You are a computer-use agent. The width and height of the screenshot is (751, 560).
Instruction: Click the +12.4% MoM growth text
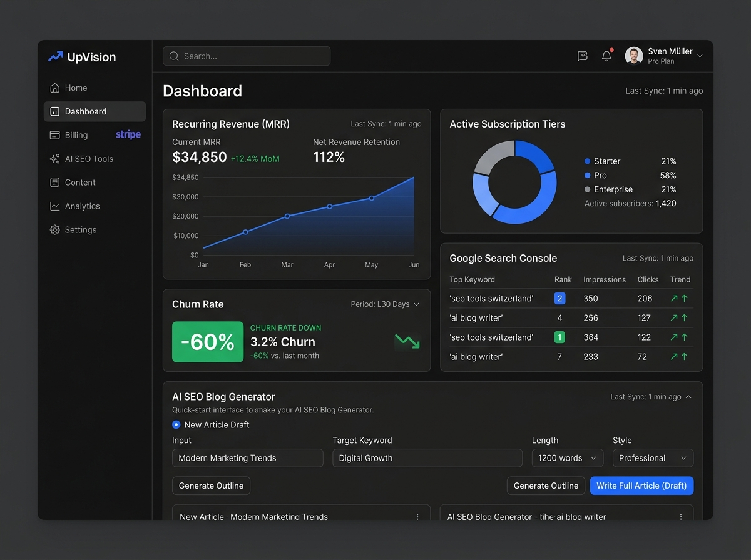click(x=255, y=159)
